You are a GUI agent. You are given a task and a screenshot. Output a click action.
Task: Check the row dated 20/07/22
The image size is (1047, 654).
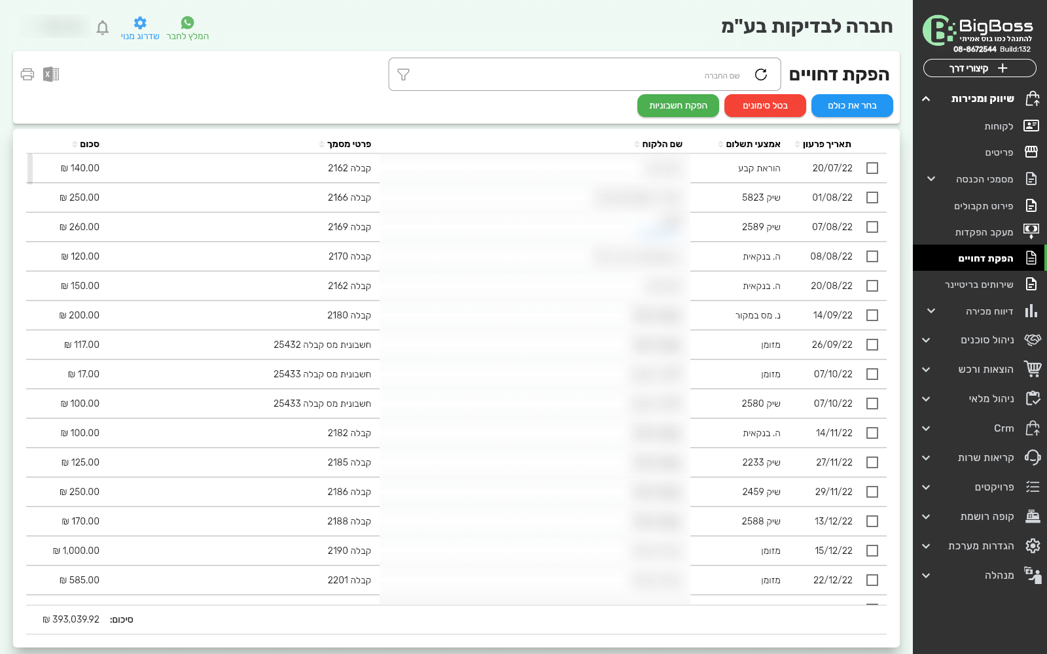tap(872, 168)
